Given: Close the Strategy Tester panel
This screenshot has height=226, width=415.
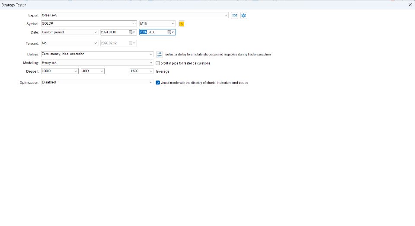Looking at the screenshot, I should (x=410, y=5).
